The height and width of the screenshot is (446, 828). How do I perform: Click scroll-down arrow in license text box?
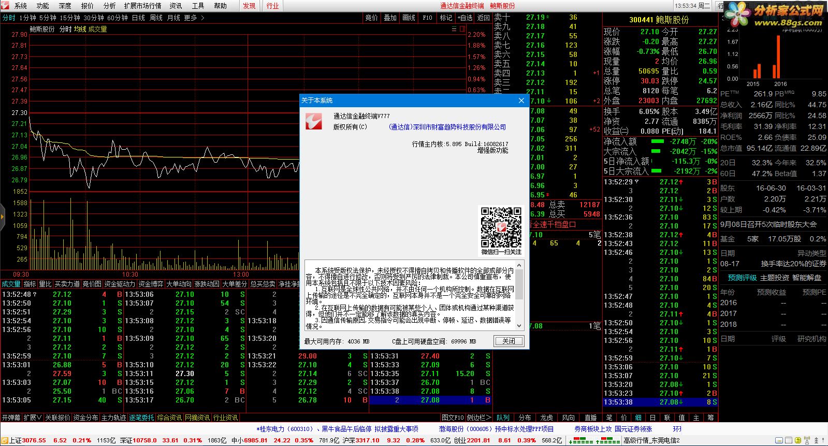point(519,326)
